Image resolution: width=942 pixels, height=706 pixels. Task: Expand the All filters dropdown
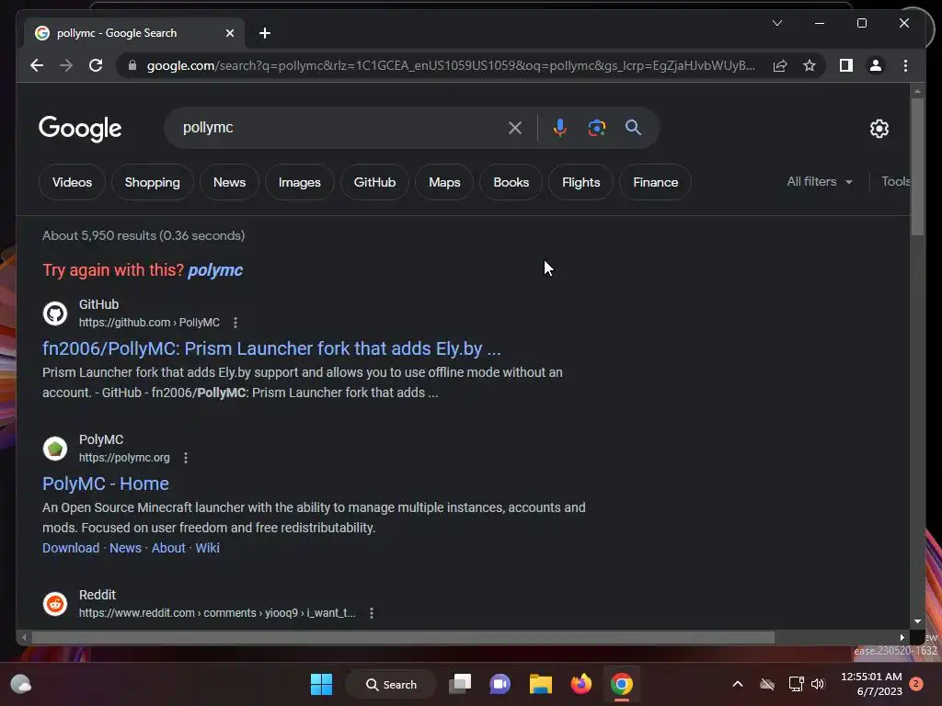820,181
